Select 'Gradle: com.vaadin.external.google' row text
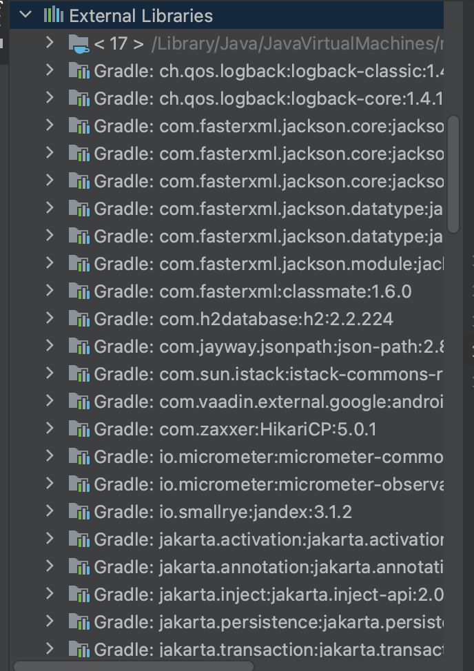 click(269, 402)
